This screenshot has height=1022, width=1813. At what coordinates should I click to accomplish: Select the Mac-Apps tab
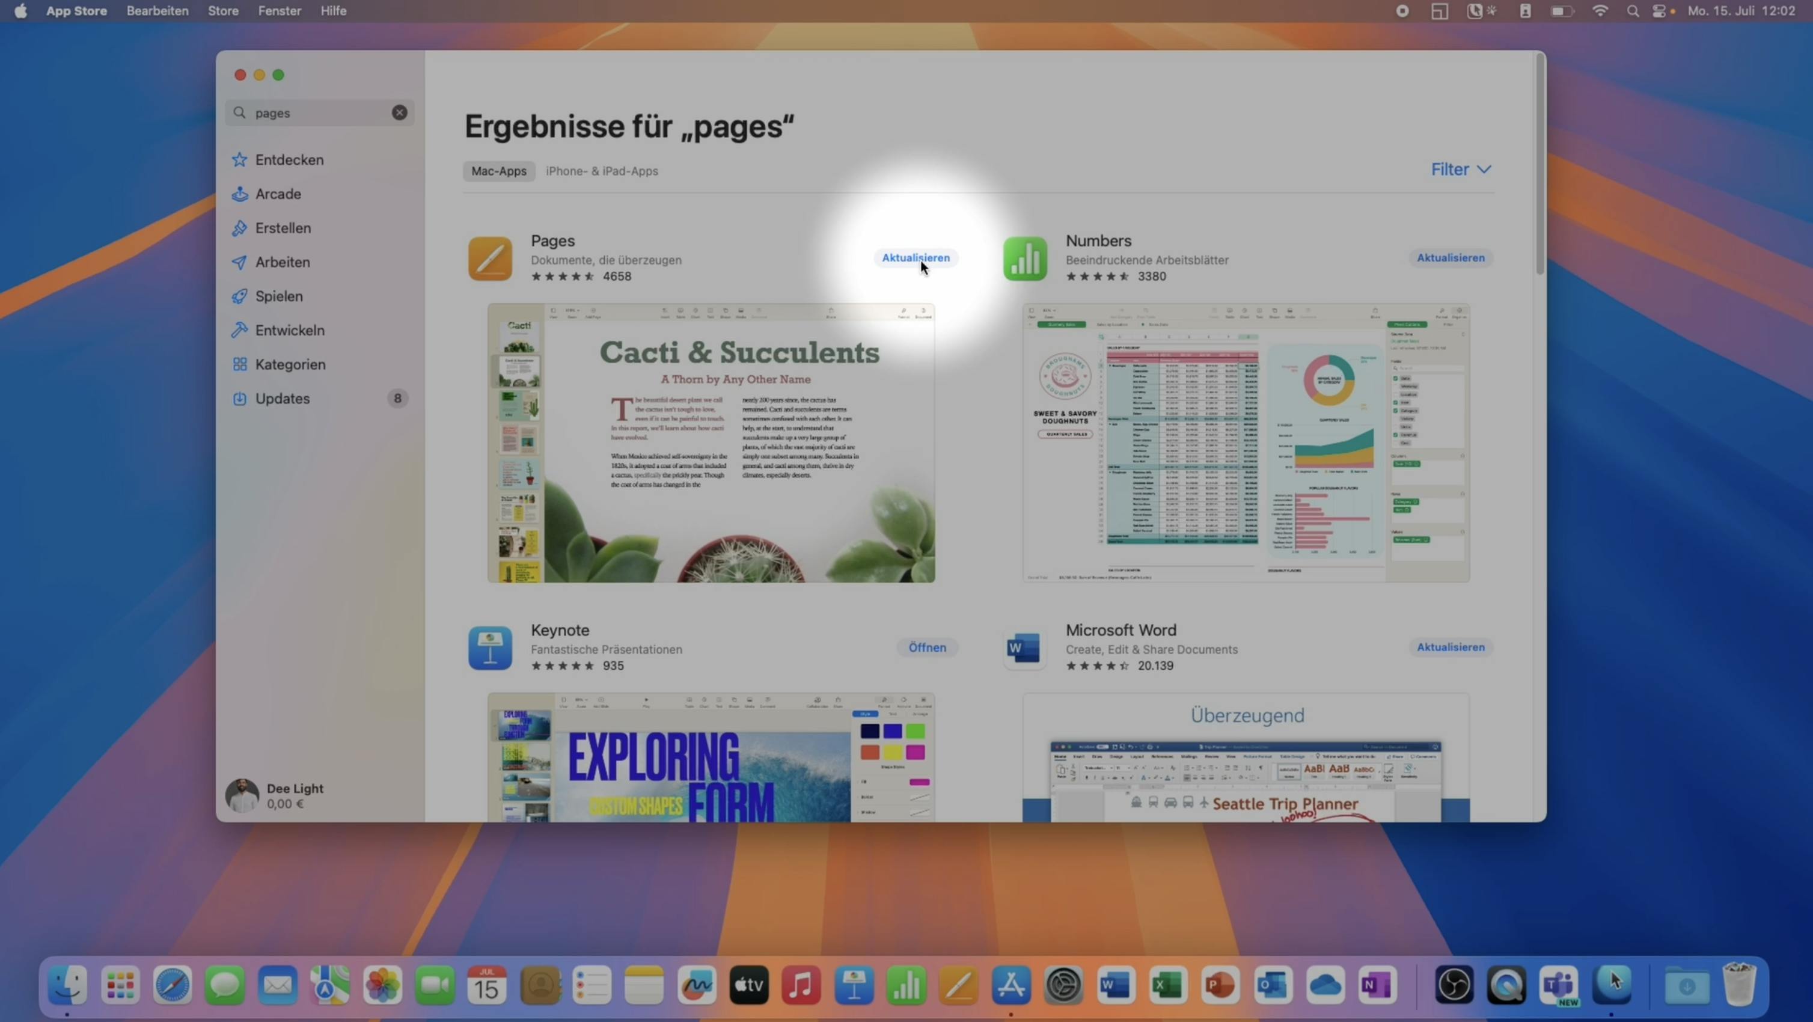[x=498, y=171]
